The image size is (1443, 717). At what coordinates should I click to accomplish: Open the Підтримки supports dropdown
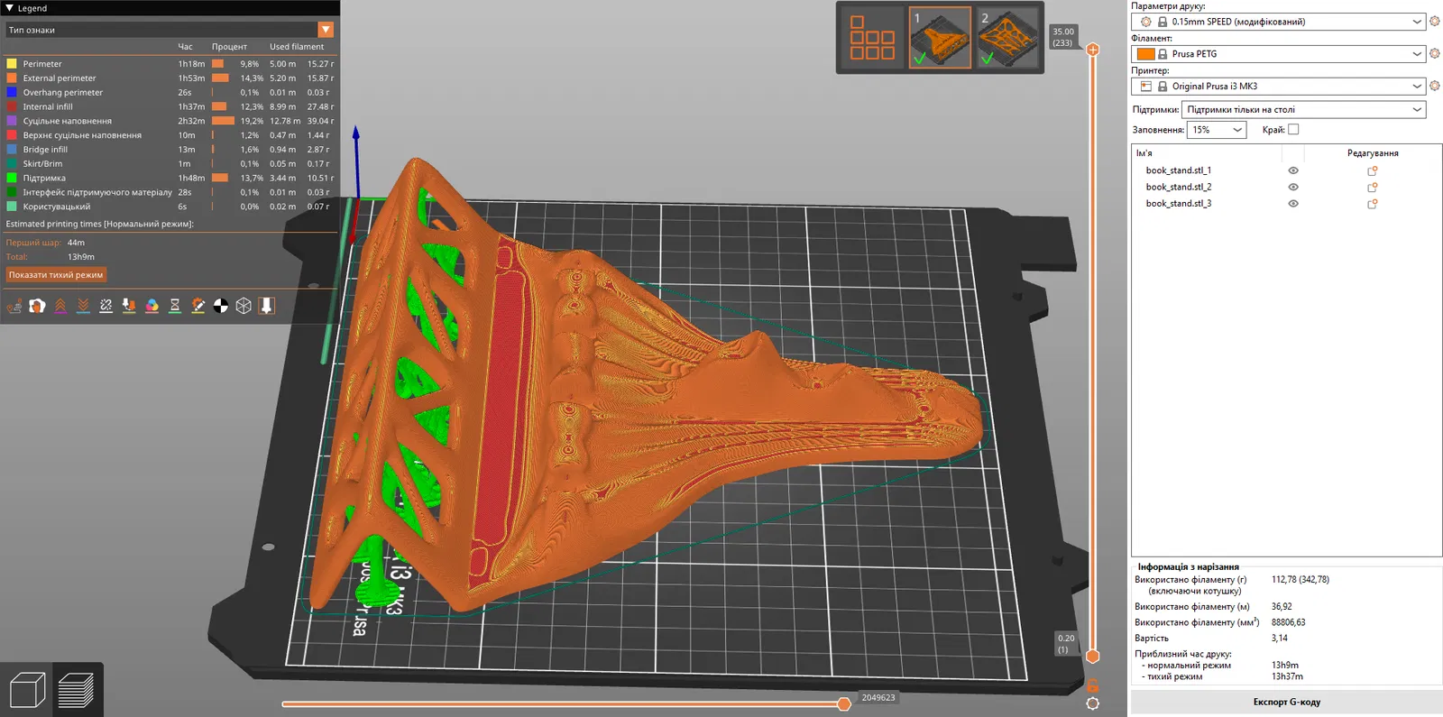(1303, 110)
